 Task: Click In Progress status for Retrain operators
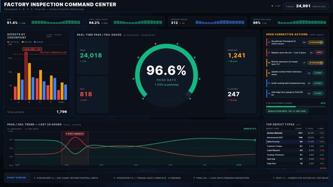[x=315, y=63]
